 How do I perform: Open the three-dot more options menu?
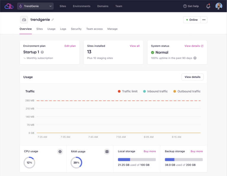(204, 20)
